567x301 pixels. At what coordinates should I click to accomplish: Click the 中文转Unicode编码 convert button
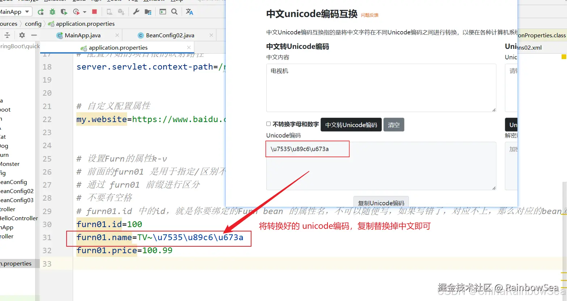[351, 125]
